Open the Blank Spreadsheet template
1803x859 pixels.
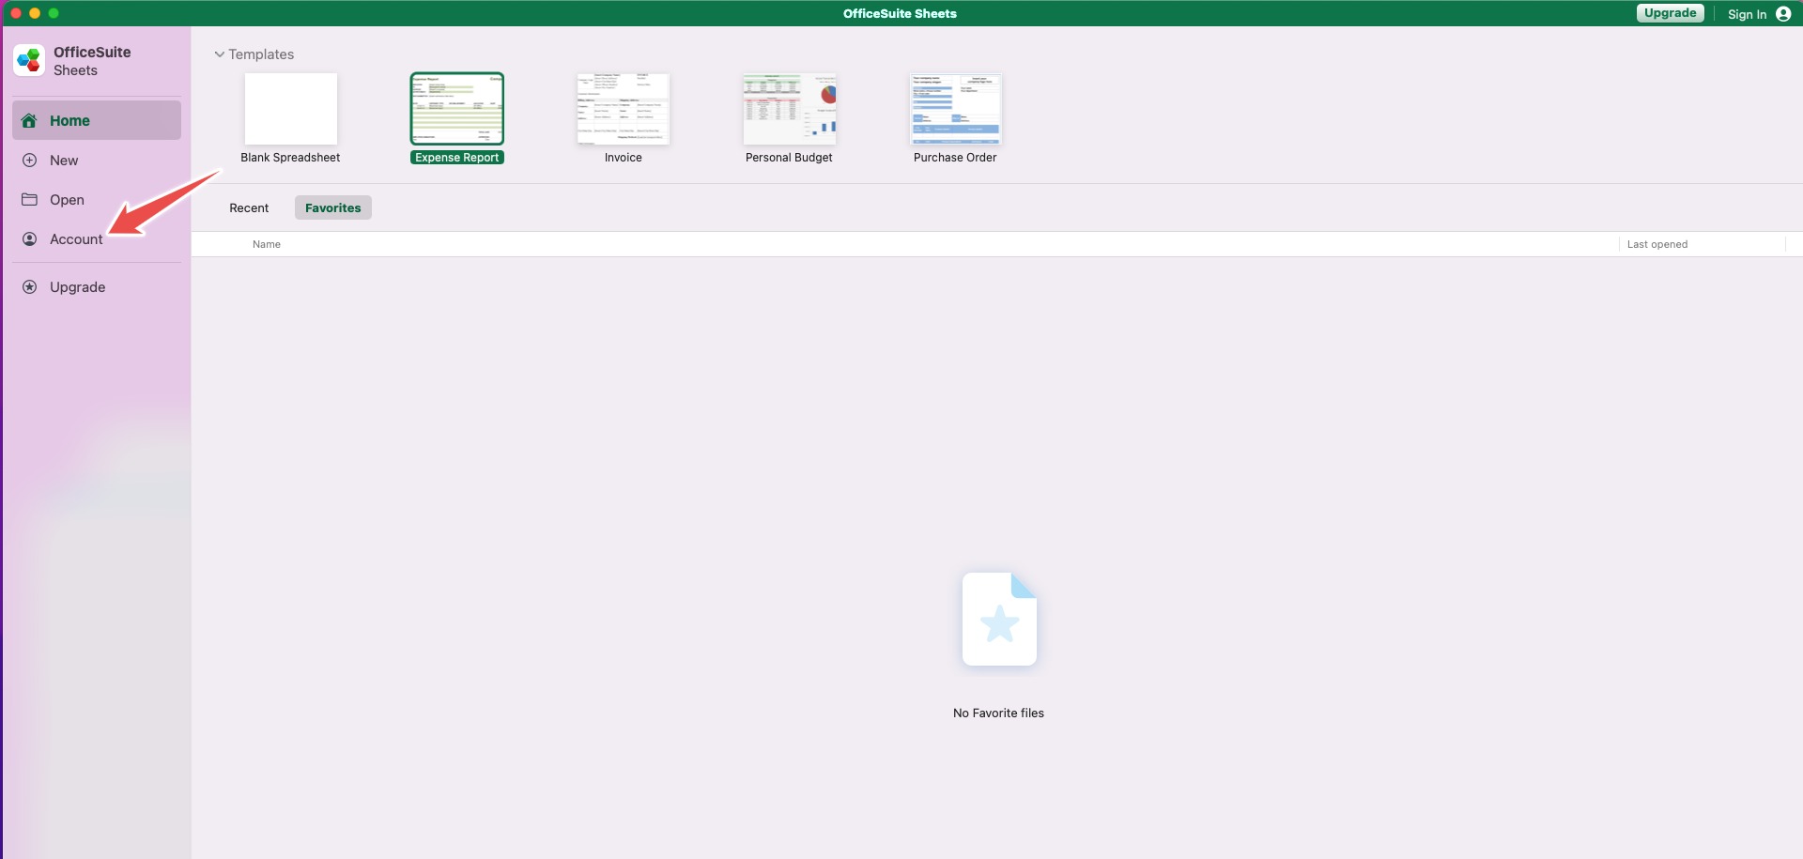(x=289, y=109)
